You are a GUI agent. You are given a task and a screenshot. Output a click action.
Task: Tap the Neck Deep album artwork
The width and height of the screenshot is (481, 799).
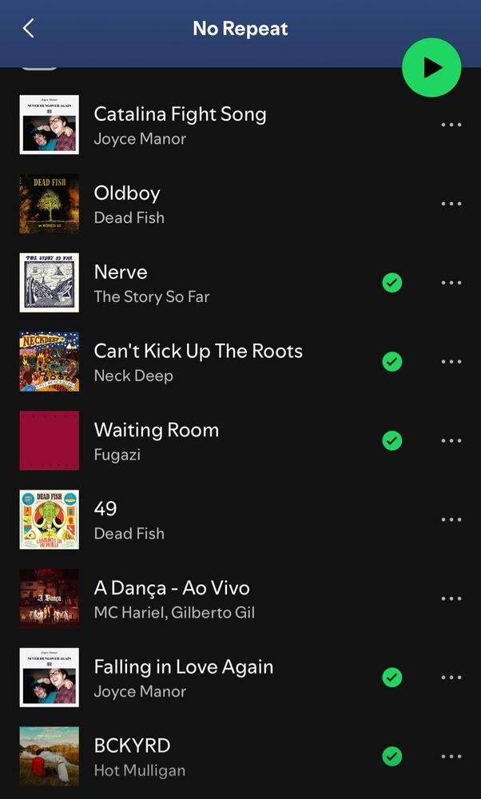tap(50, 361)
